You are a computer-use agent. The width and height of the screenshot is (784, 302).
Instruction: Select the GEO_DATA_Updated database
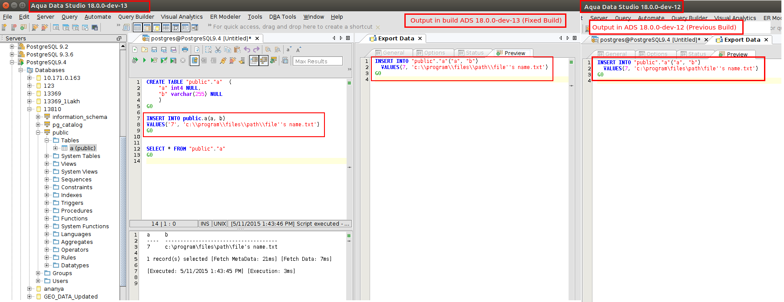coord(70,296)
